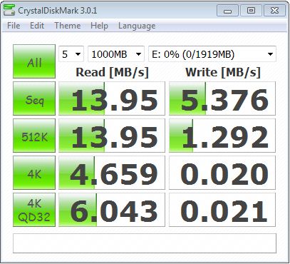The image size is (290, 264).
Task: Click the Read [MB/s] column header
Action: tap(112, 72)
